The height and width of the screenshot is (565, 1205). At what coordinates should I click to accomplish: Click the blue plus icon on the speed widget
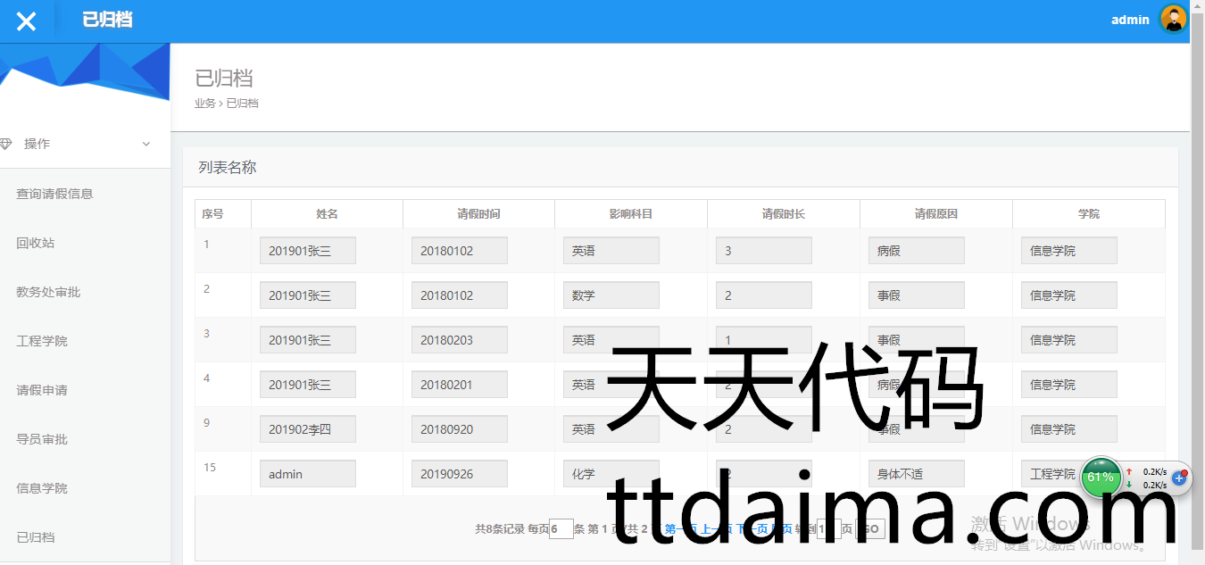click(1178, 478)
